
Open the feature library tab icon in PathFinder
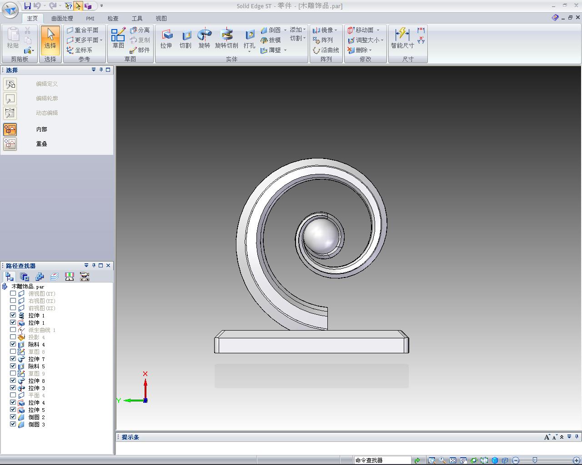point(25,277)
